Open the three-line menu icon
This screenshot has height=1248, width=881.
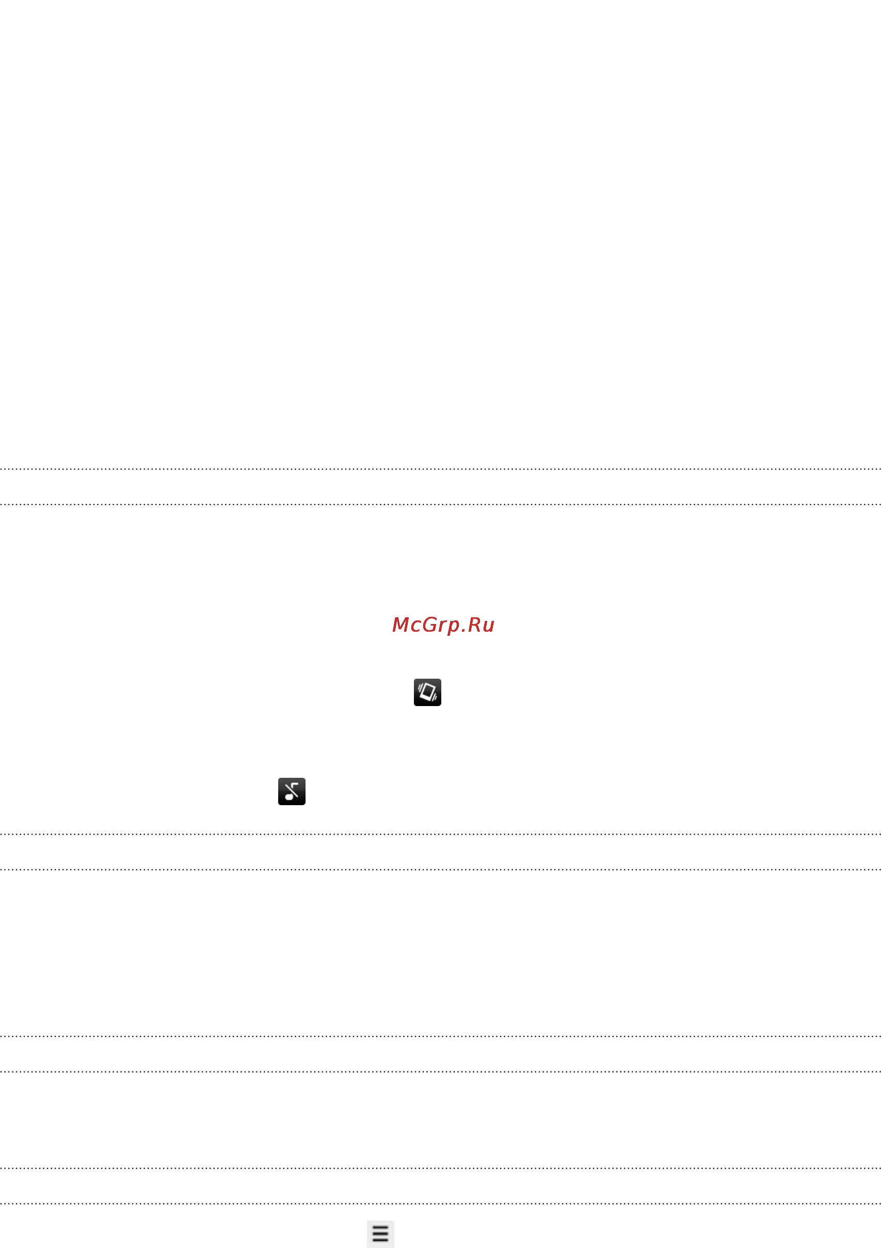[380, 1234]
